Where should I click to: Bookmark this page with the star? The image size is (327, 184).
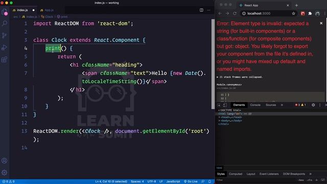293,14
